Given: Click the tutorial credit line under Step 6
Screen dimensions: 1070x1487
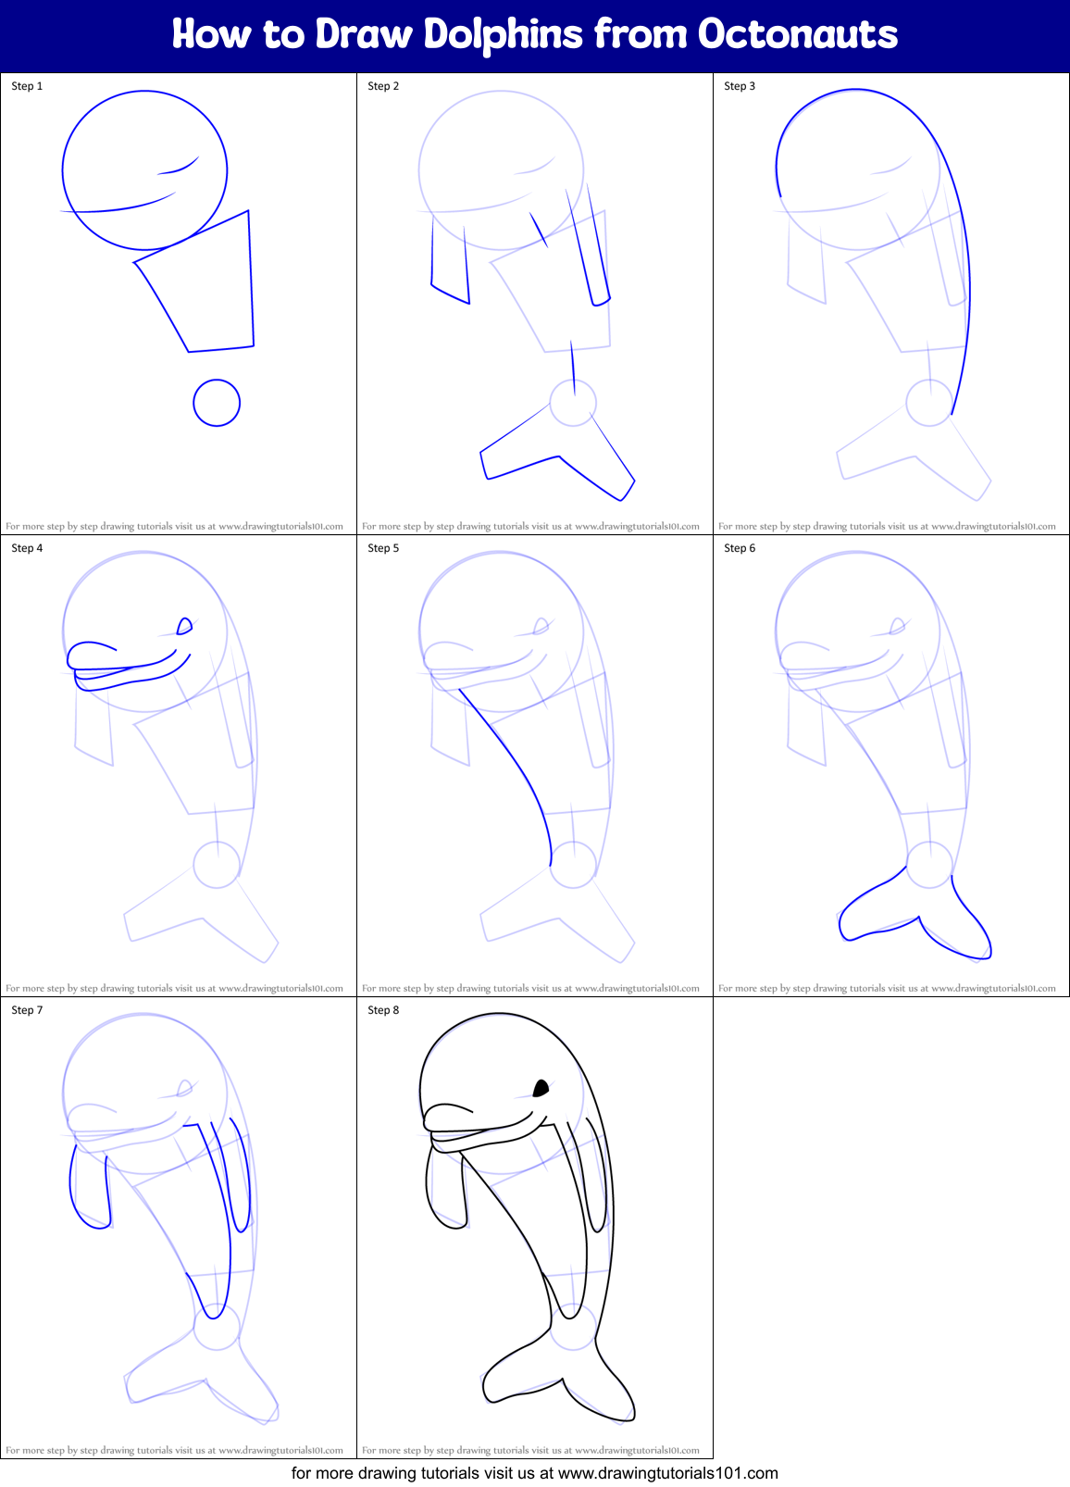Looking at the screenshot, I should 887,988.
